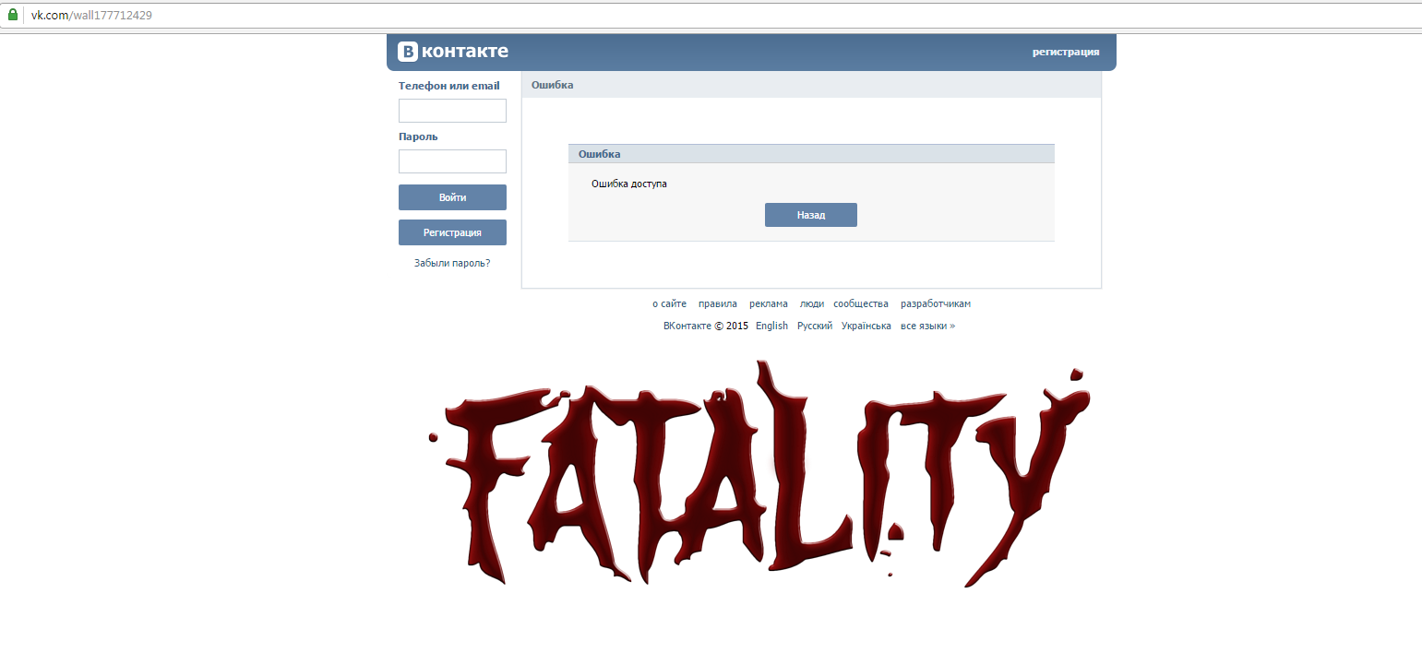This screenshot has width=1422, height=653.
Task: Click the VKontakte logo in header
Action: pos(453,52)
